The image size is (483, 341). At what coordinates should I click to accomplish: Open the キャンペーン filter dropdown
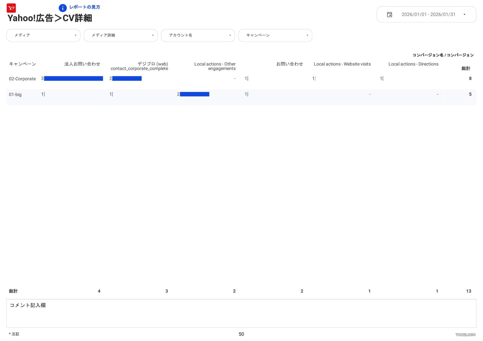[x=275, y=35]
